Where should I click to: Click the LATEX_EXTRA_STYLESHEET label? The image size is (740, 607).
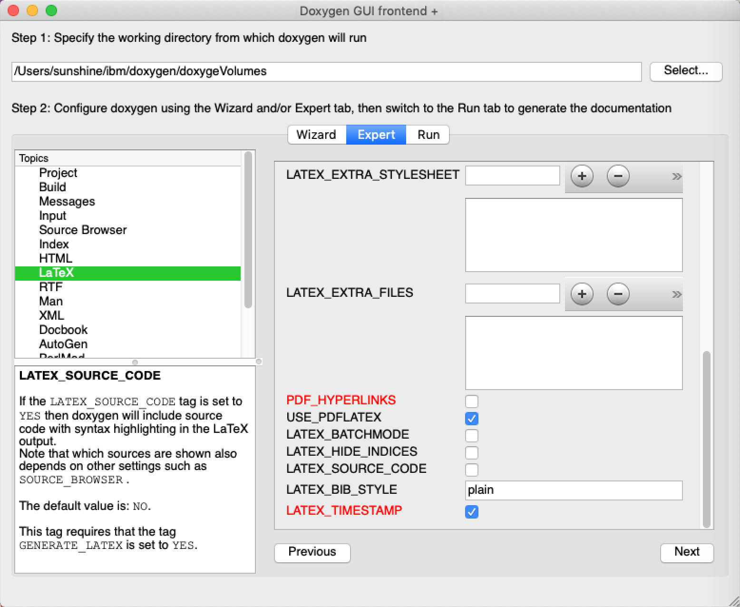coord(373,175)
